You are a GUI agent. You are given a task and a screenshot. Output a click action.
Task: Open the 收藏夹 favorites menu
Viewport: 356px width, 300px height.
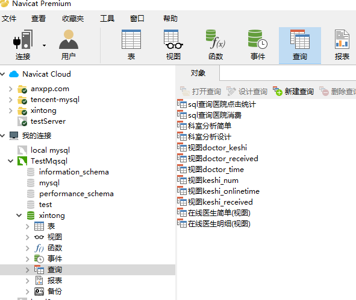(x=73, y=19)
